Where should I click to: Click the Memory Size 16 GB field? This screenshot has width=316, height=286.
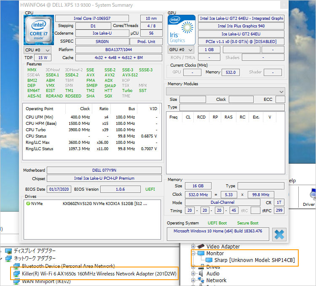[198, 186]
